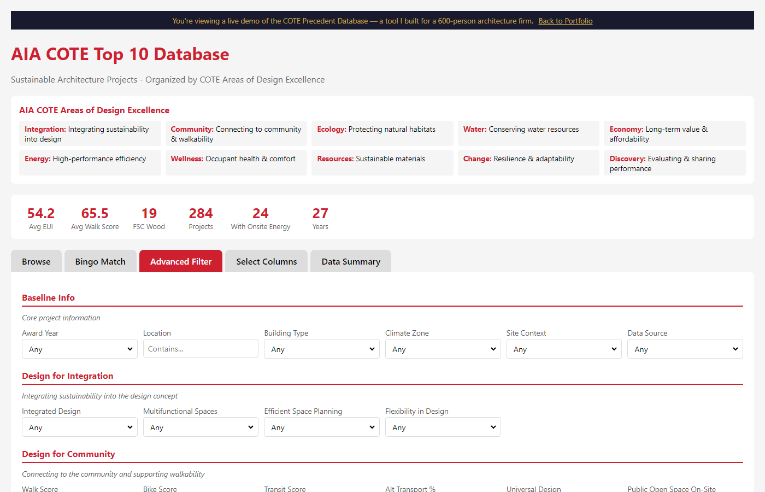
Task: Click the Economy: Long-term value card
Action: [x=675, y=133]
